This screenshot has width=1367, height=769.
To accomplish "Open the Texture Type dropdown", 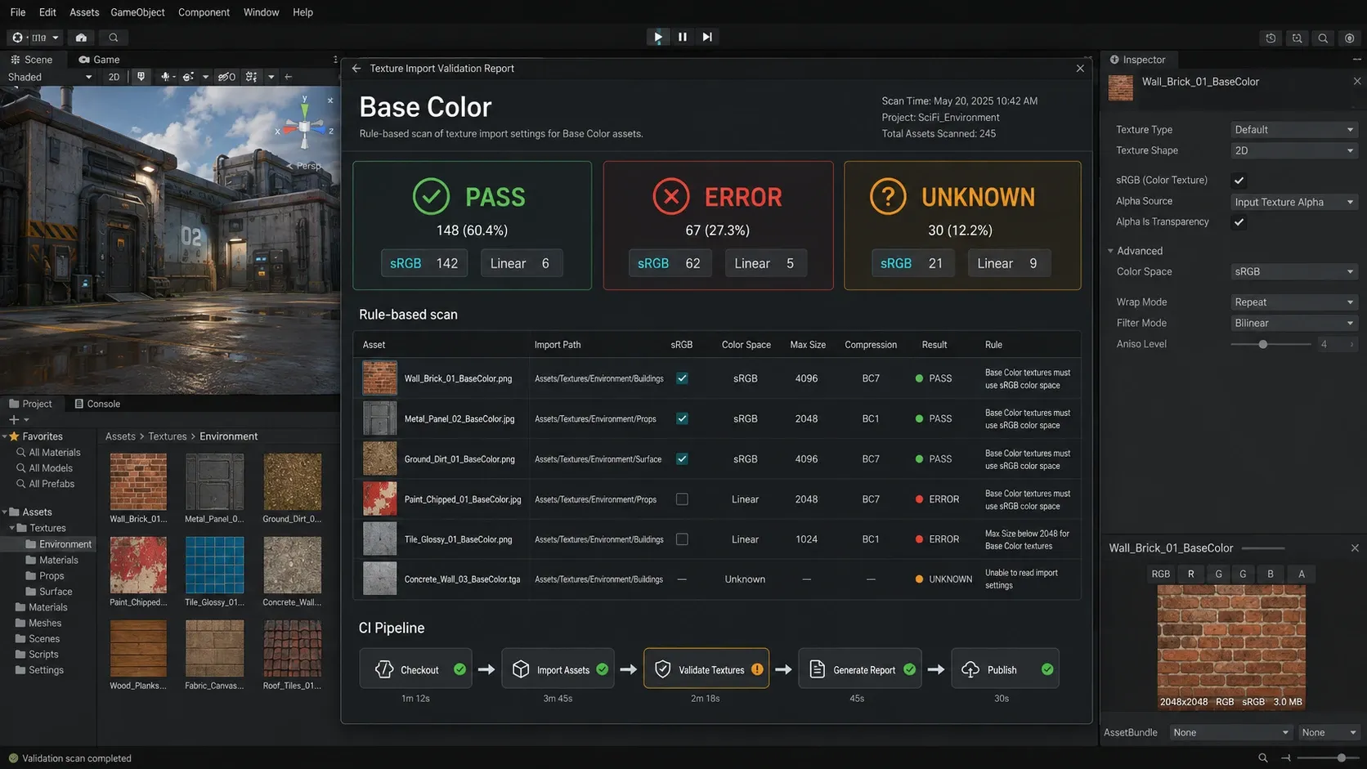I will click(x=1293, y=130).
